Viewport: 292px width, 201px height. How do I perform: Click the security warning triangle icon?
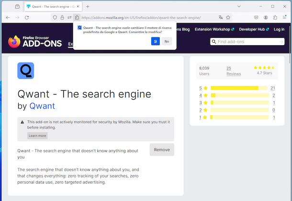coord(22,122)
